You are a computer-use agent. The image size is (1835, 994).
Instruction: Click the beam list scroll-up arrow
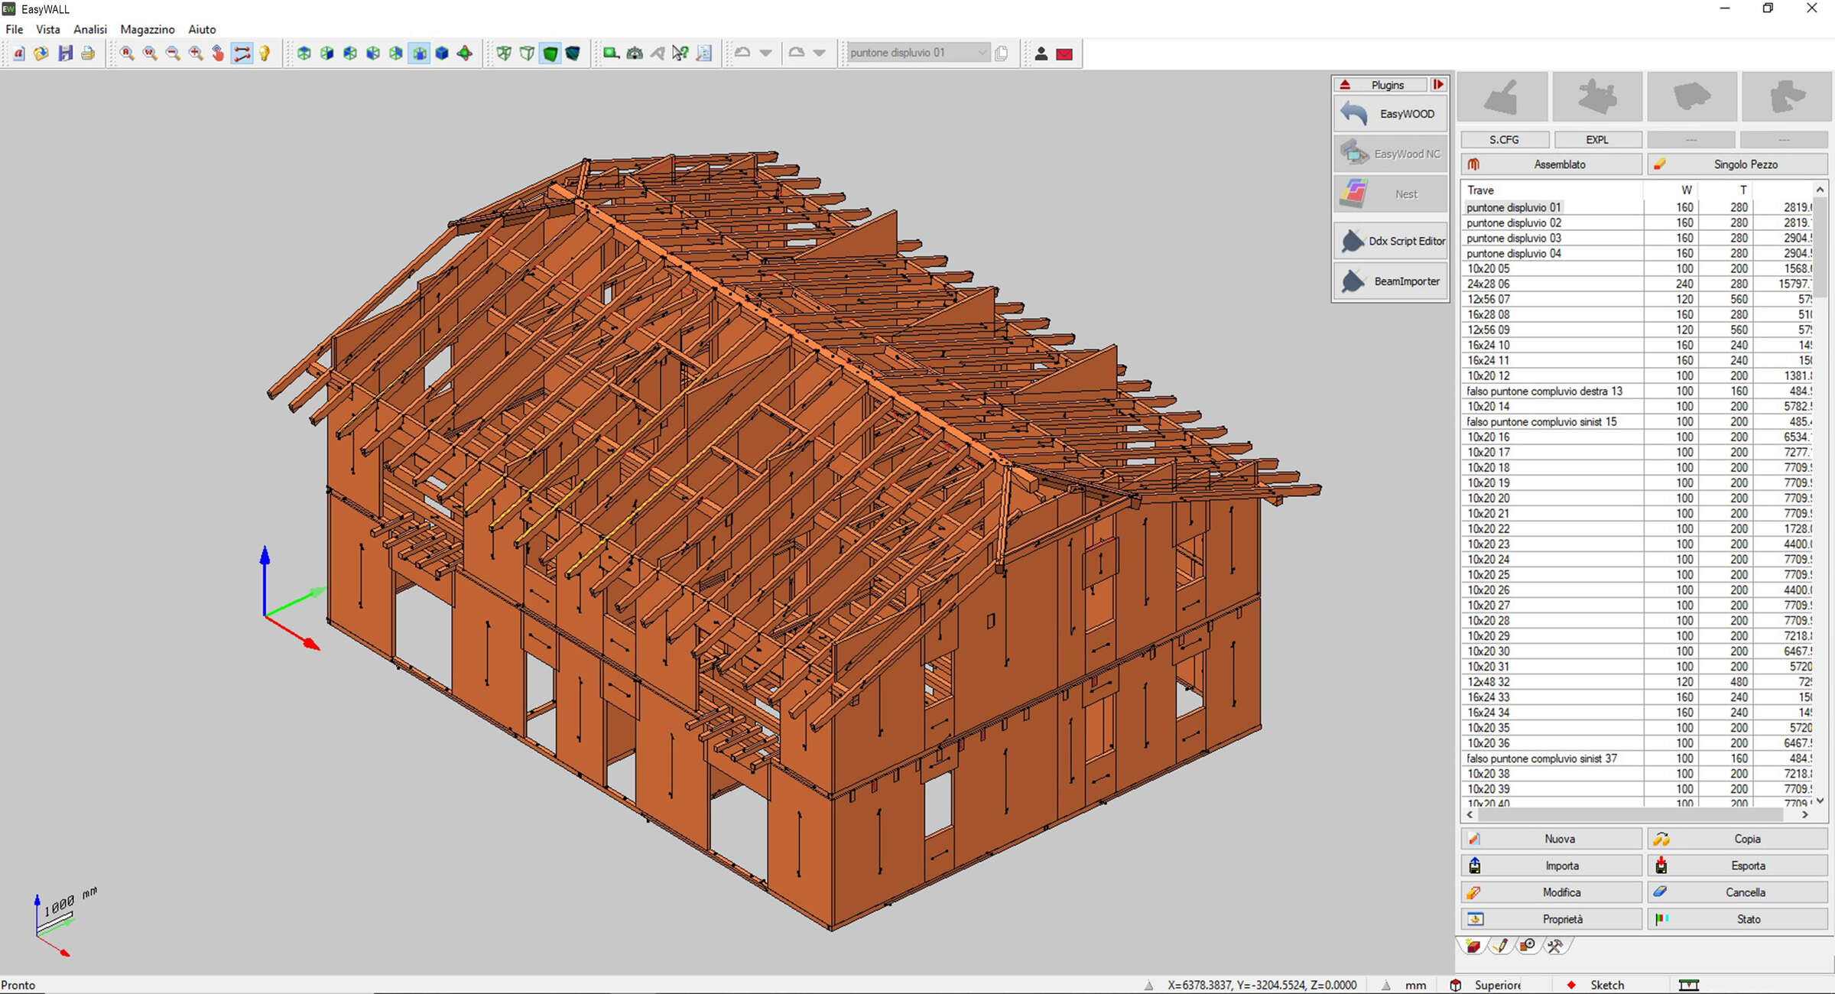(1820, 190)
